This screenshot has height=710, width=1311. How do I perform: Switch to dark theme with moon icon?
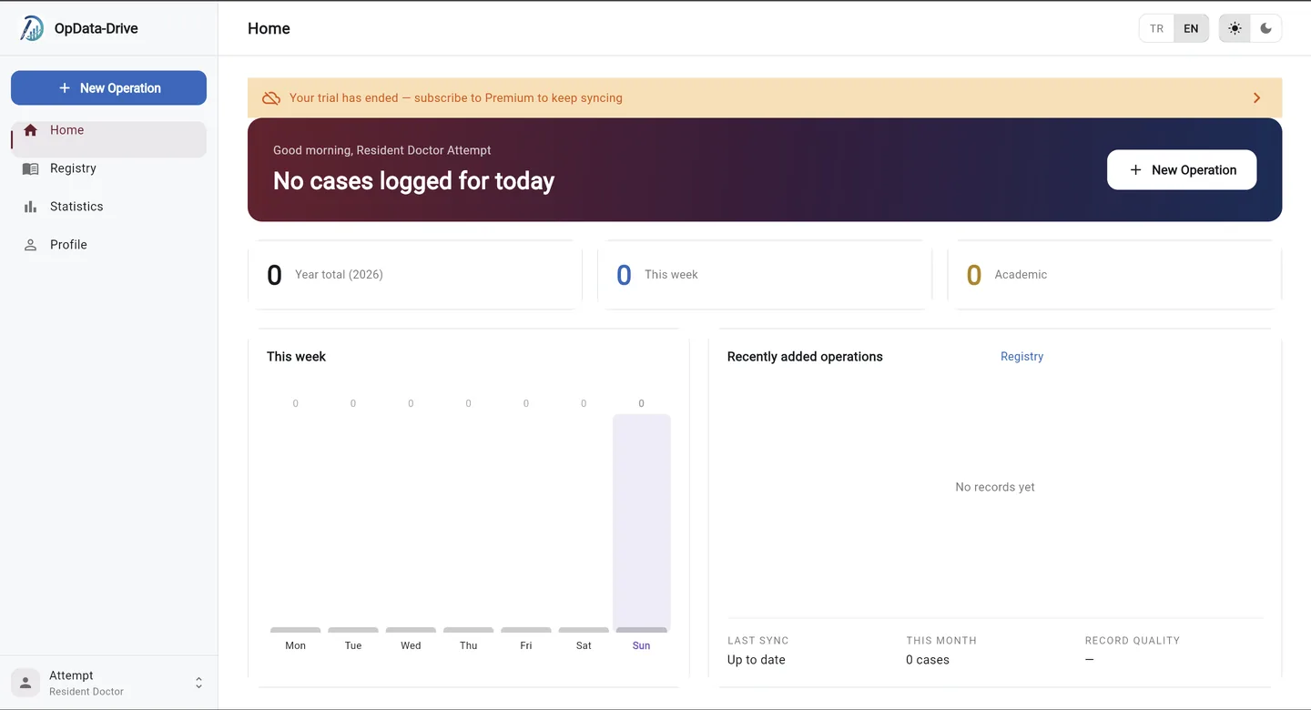(1266, 28)
